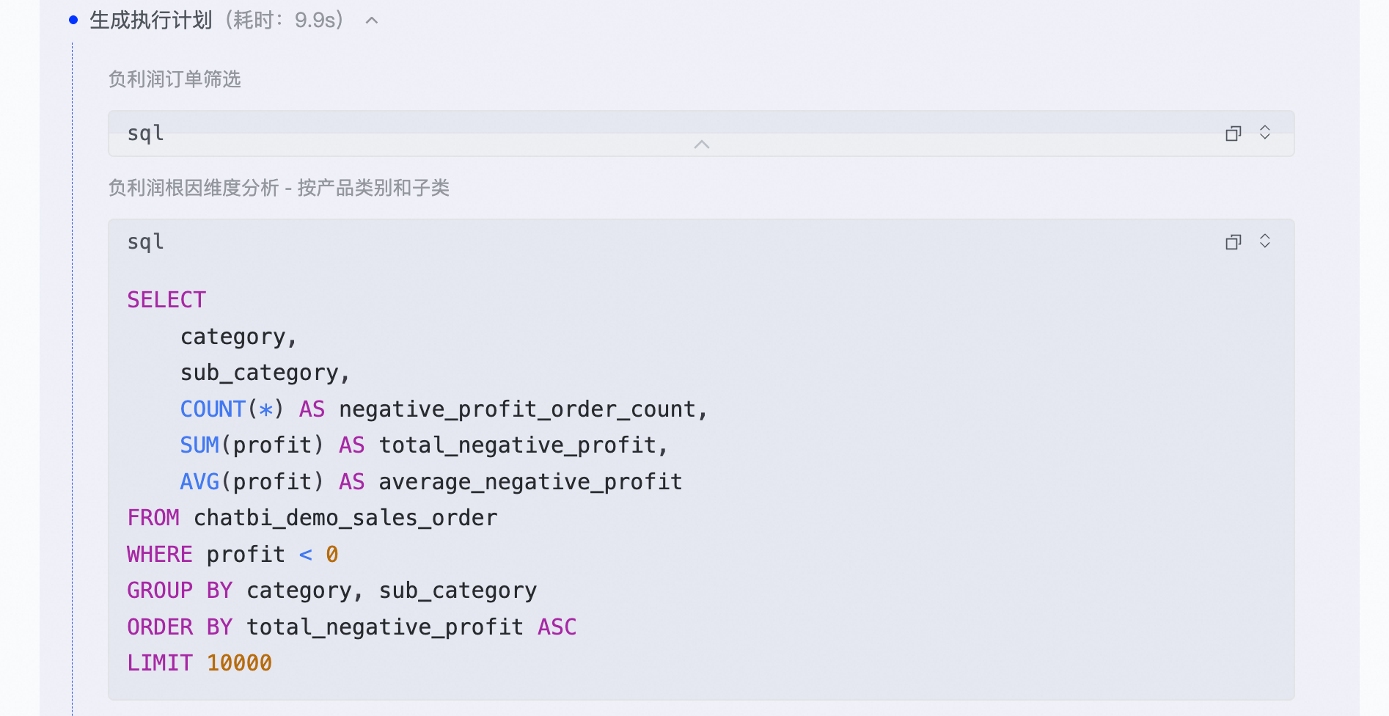Click the sql label of the first block
The image size is (1389, 716).
click(x=145, y=134)
